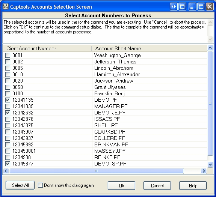The image size is (216, 197).
Task: Maximize the Captools Accounts Selection window
Action: (x=201, y=7)
